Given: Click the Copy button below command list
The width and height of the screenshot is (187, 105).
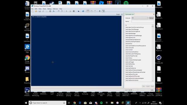Looking at the screenshot, I should tap(152, 86).
